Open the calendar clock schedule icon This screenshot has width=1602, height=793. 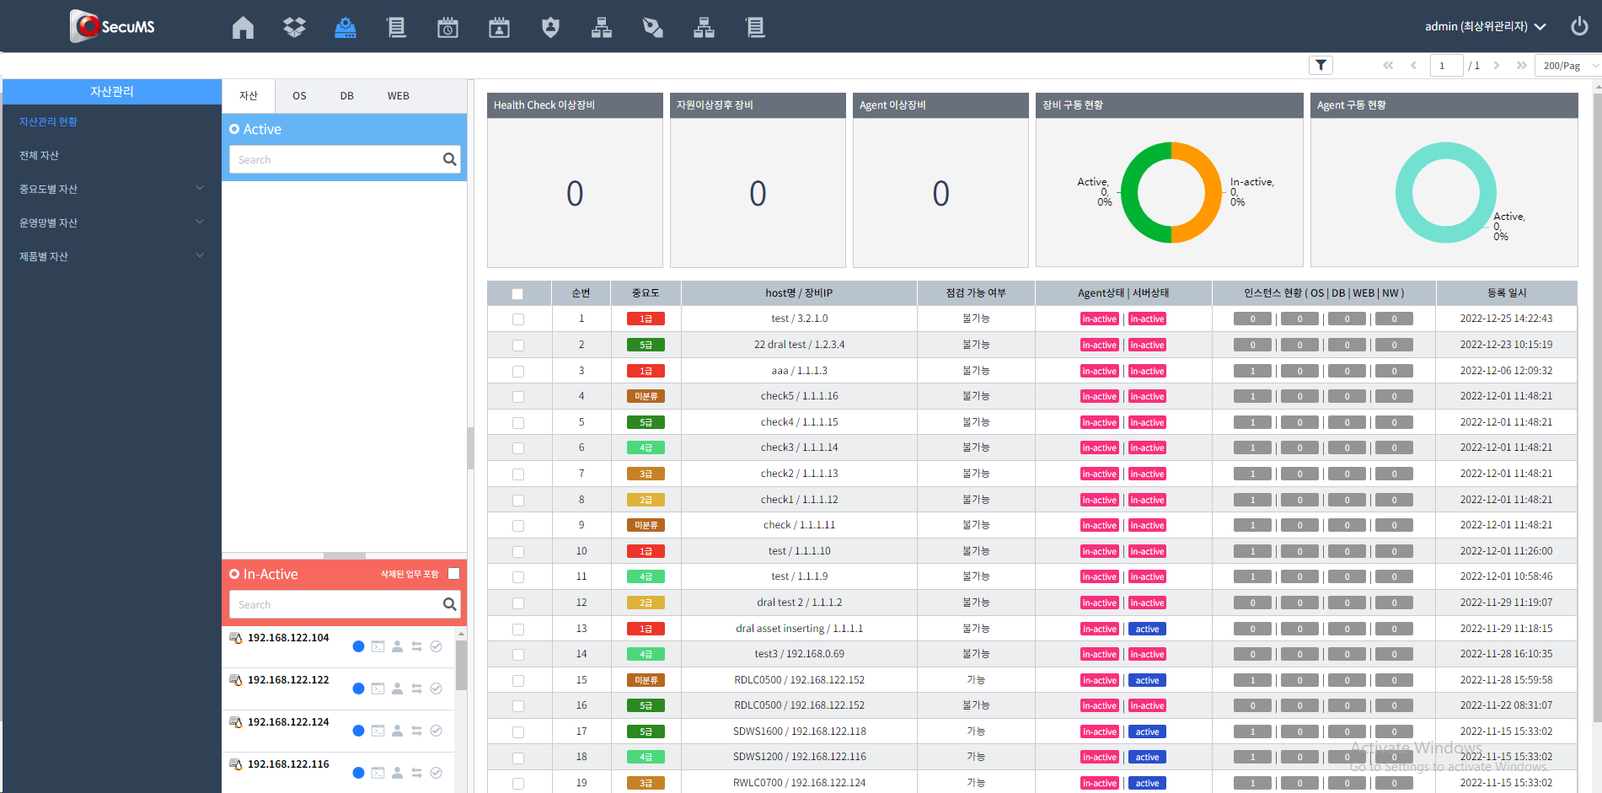[447, 28]
